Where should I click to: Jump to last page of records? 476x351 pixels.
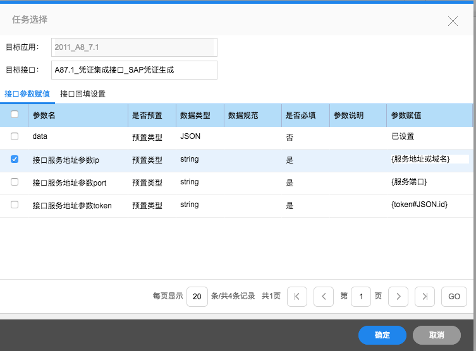tap(425, 296)
